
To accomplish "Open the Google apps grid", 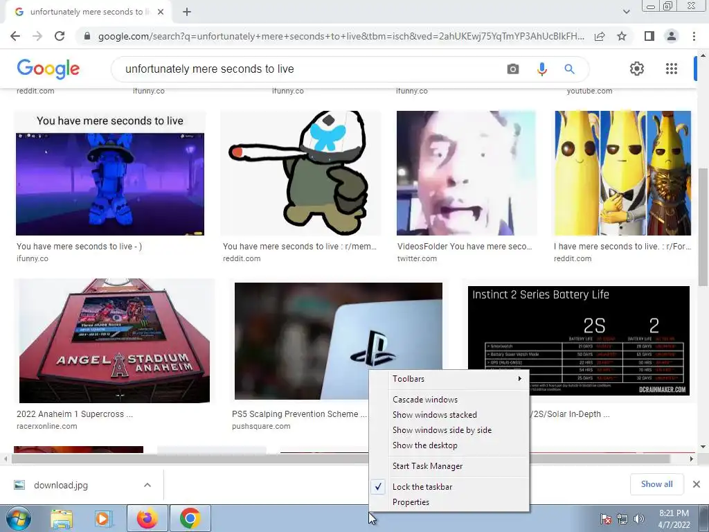I will point(672,69).
